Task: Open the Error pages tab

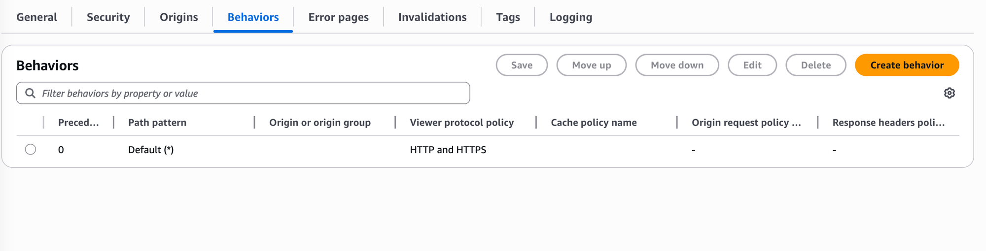Action: tap(339, 17)
